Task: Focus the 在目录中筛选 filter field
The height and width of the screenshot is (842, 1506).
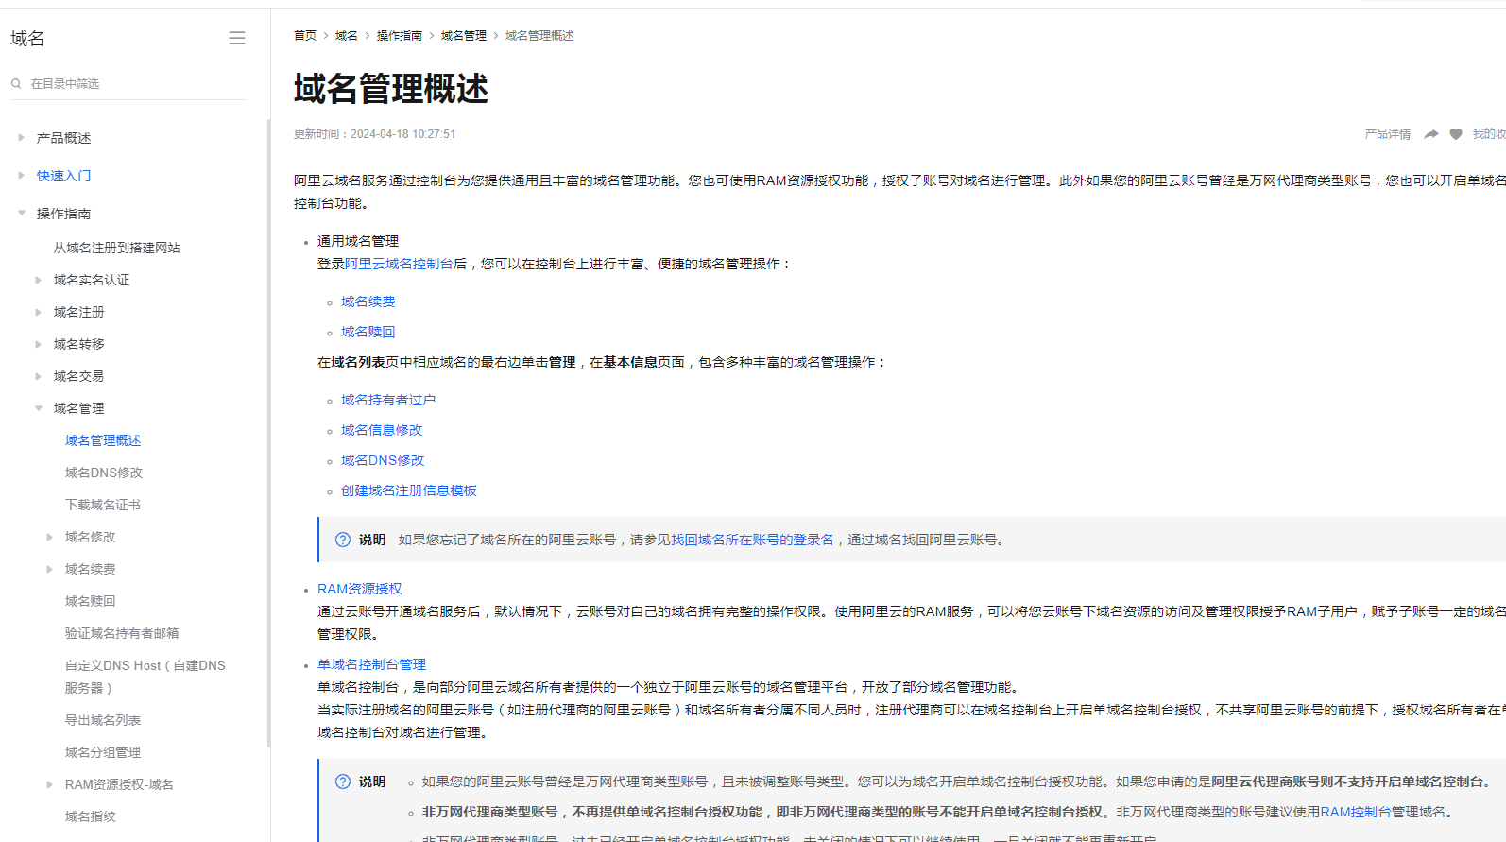Action: pos(128,83)
